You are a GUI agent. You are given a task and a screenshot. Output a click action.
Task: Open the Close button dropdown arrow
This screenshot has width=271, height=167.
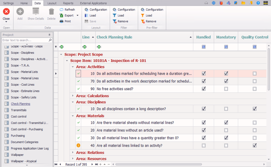[6, 22]
